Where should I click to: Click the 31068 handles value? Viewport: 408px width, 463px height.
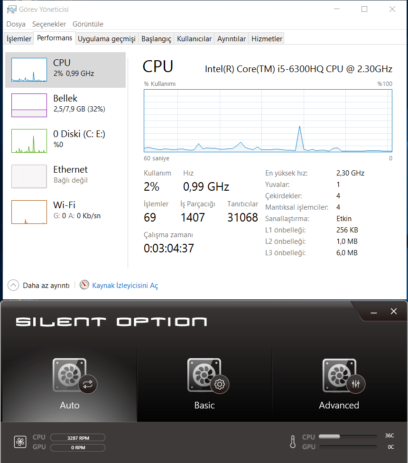click(243, 218)
